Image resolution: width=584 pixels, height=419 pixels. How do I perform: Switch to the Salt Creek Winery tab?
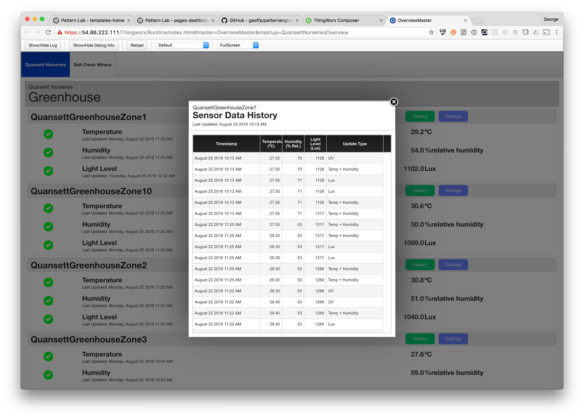pyautogui.click(x=92, y=65)
